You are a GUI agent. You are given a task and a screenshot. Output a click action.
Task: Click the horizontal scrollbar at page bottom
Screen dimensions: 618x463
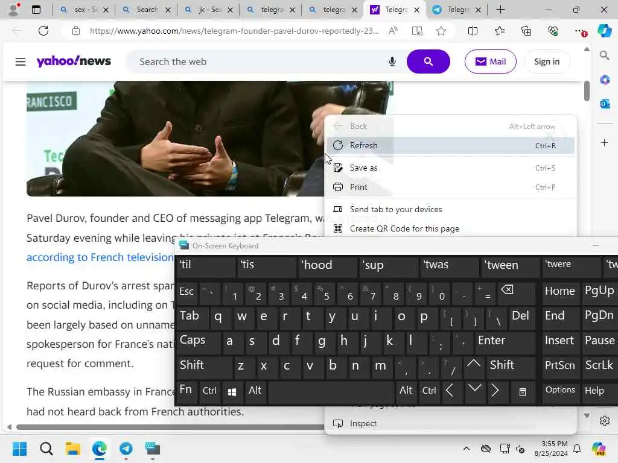(170, 427)
